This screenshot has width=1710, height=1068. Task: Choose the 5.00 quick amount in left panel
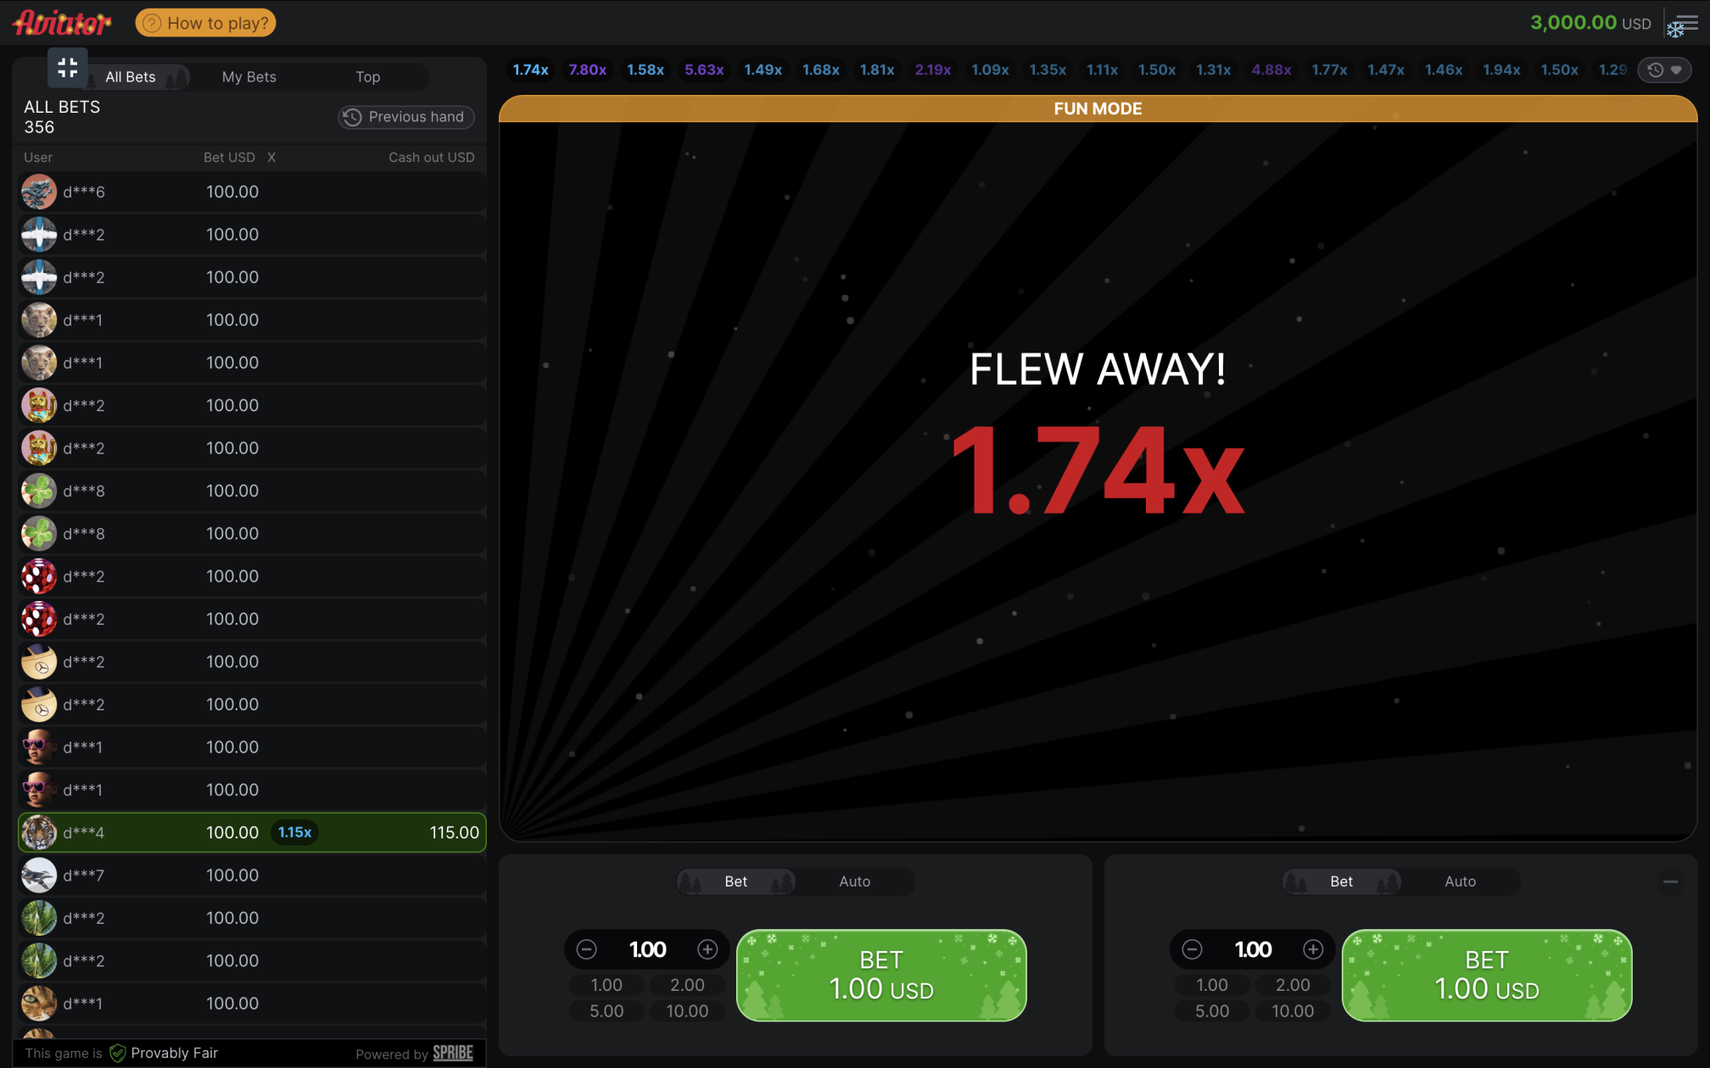(606, 1012)
